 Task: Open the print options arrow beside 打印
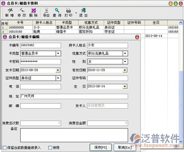(76, 13)
